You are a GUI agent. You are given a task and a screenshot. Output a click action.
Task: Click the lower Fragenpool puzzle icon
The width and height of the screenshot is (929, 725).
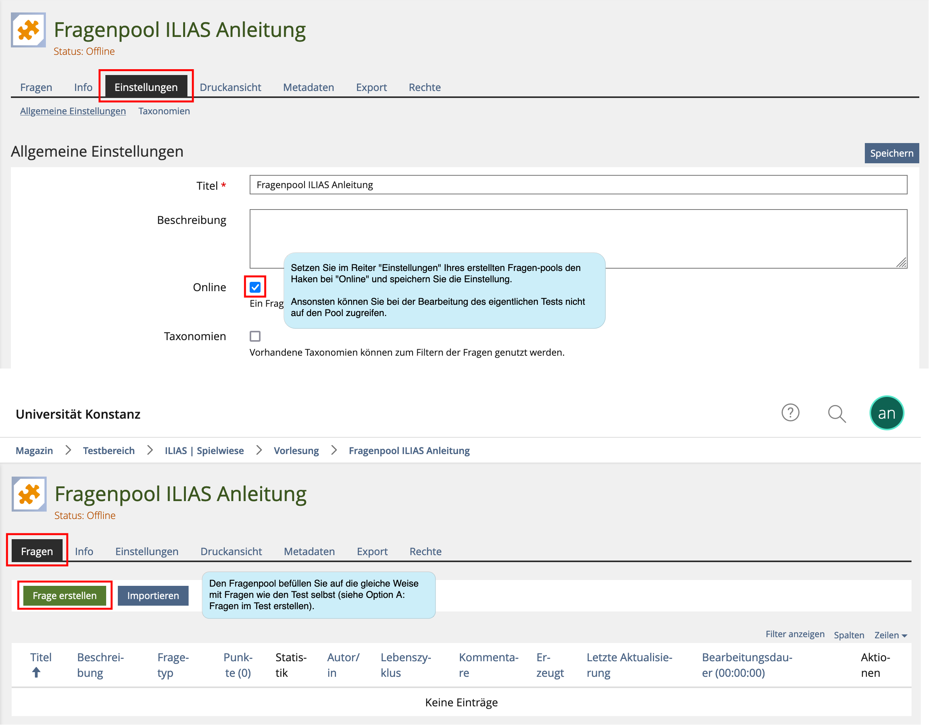(29, 494)
